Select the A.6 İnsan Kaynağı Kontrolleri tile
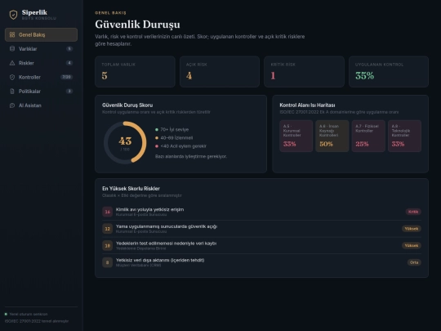This screenshot has height=331, width=441. tap(332, 136)
